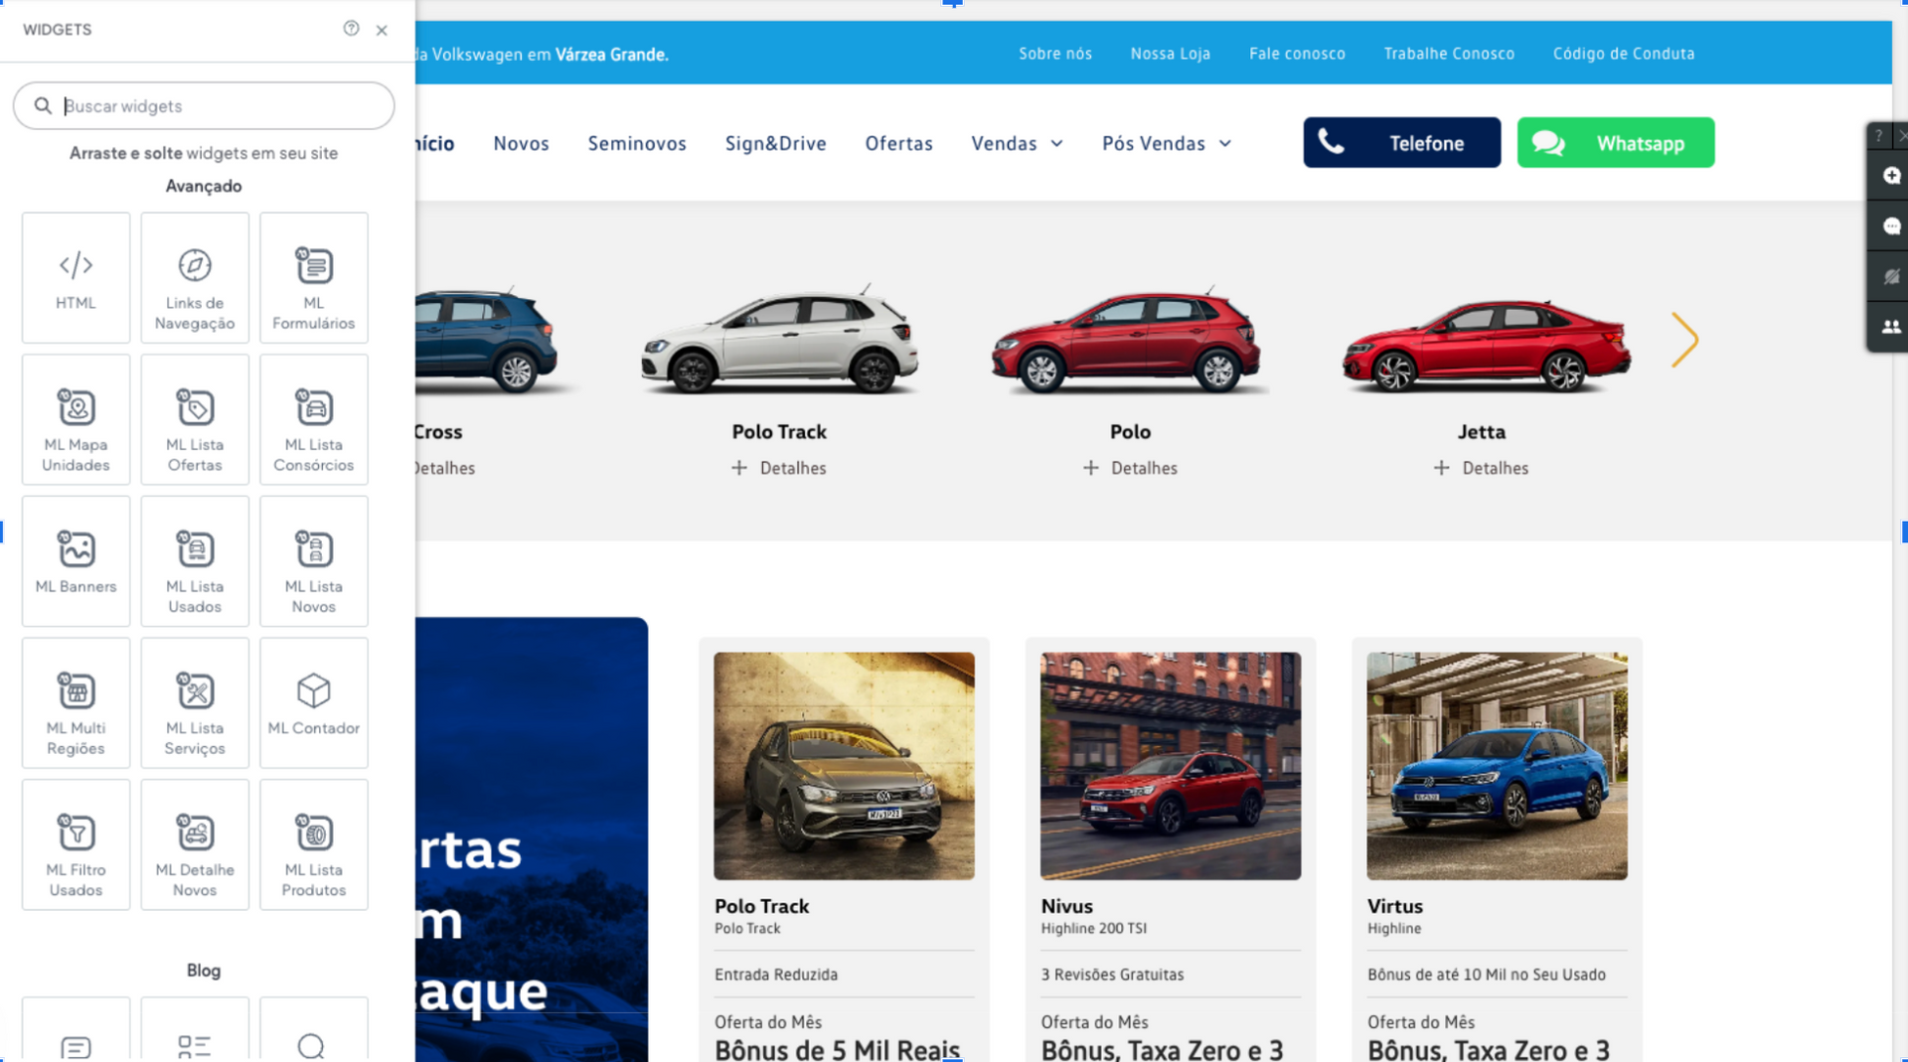1908x1062 pixels.
Task: Select the white Polo Track car image
Action: tap(779, 340)
